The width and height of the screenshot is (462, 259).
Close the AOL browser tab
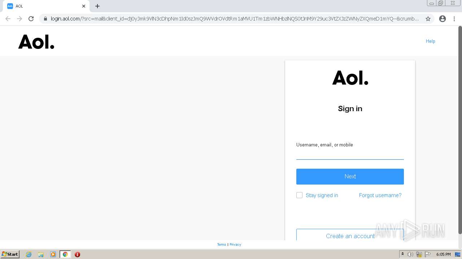[x=84, y=6]
